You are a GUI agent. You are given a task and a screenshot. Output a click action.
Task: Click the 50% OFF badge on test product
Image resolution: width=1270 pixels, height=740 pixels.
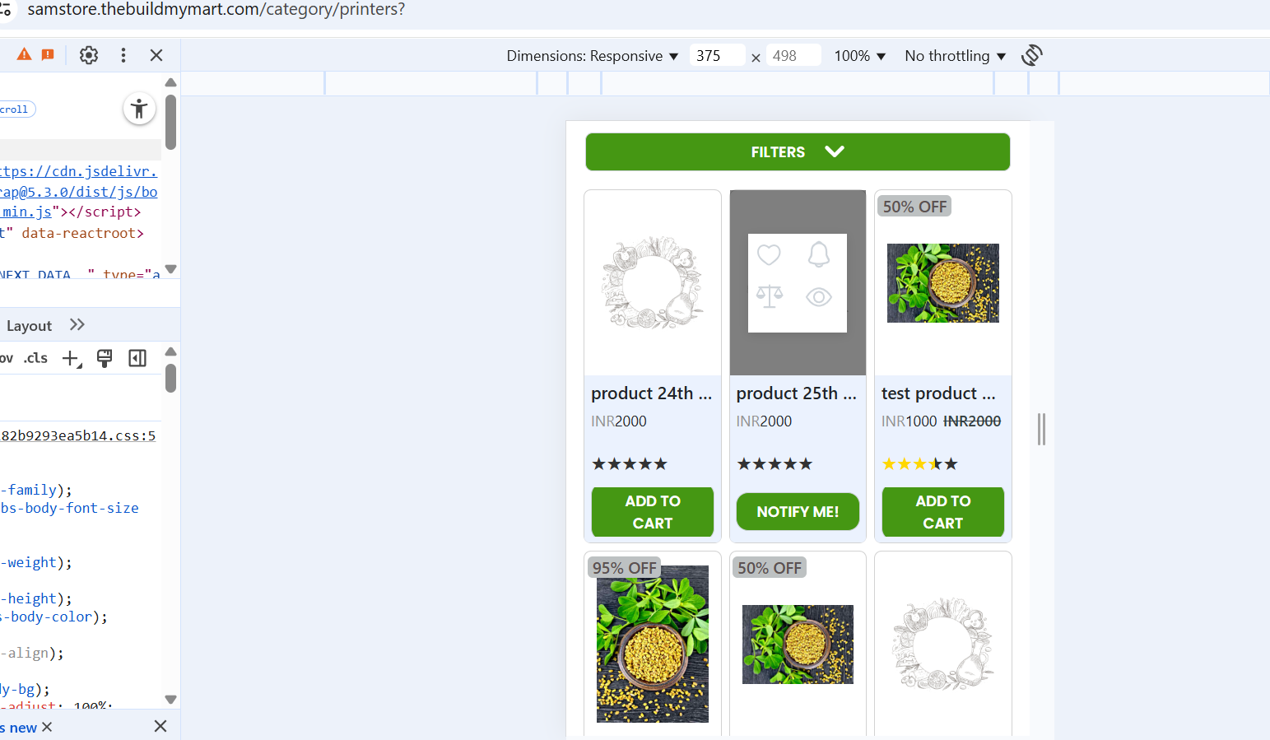914,207
